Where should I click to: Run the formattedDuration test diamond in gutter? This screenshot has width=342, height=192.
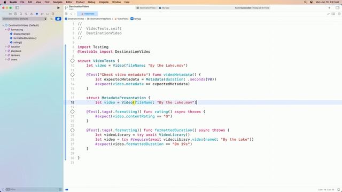point(73,130)
